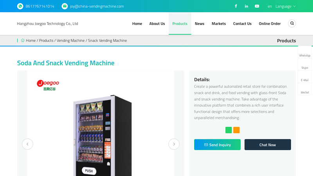Click the WhatsApp icon in top bar
Image resolution: width=313 pixels, height=176 pixels.
click(20, 6)
